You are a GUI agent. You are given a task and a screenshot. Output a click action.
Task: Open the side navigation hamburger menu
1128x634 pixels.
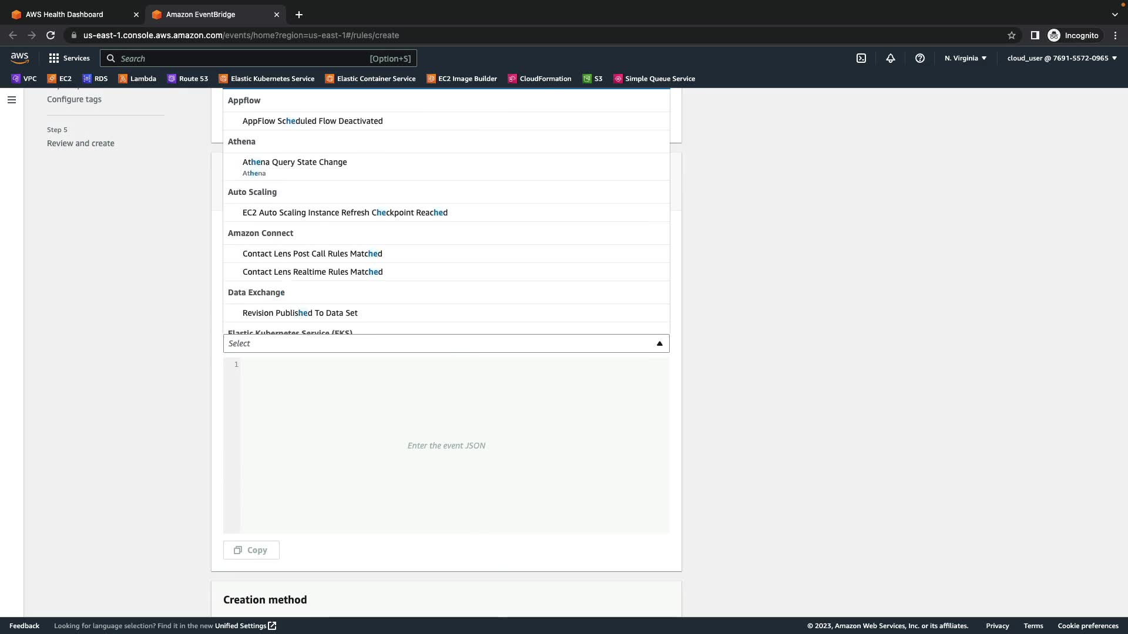coord(12,100)
